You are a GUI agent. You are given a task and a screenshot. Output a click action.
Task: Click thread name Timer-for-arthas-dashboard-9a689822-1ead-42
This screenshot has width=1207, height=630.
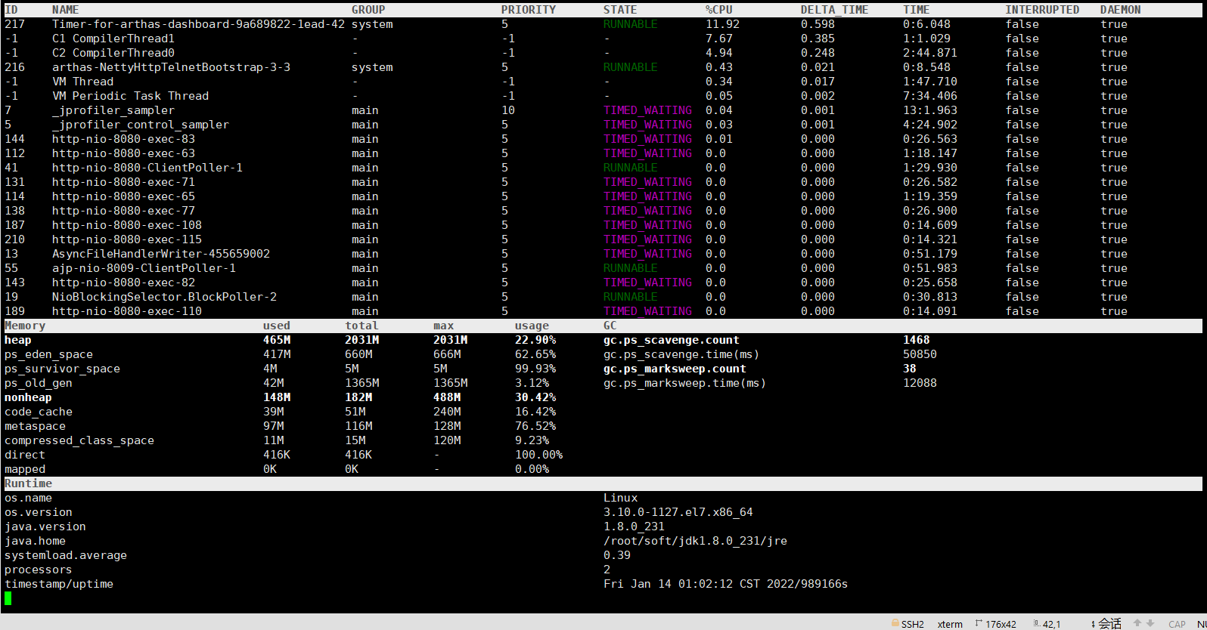coord(198,24)
